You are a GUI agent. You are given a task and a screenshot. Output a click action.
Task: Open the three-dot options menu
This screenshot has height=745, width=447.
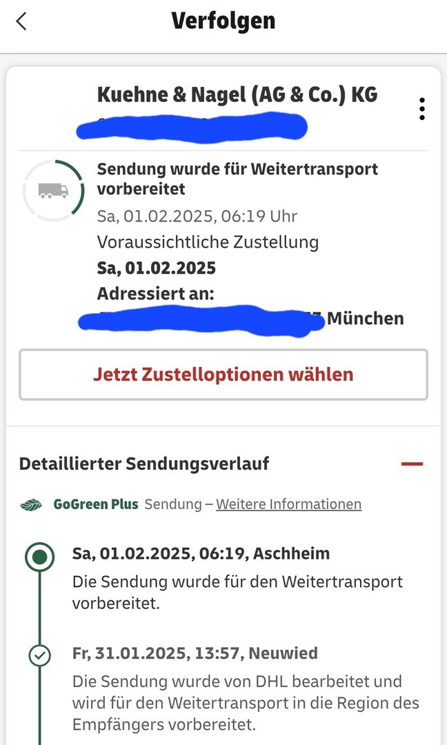point(421,109)
